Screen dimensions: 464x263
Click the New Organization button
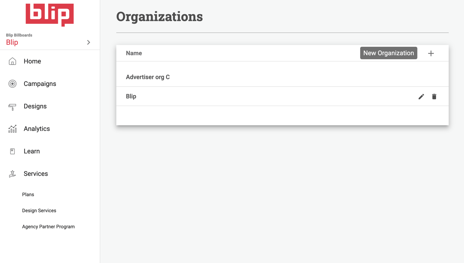click(x=388, y=53)
